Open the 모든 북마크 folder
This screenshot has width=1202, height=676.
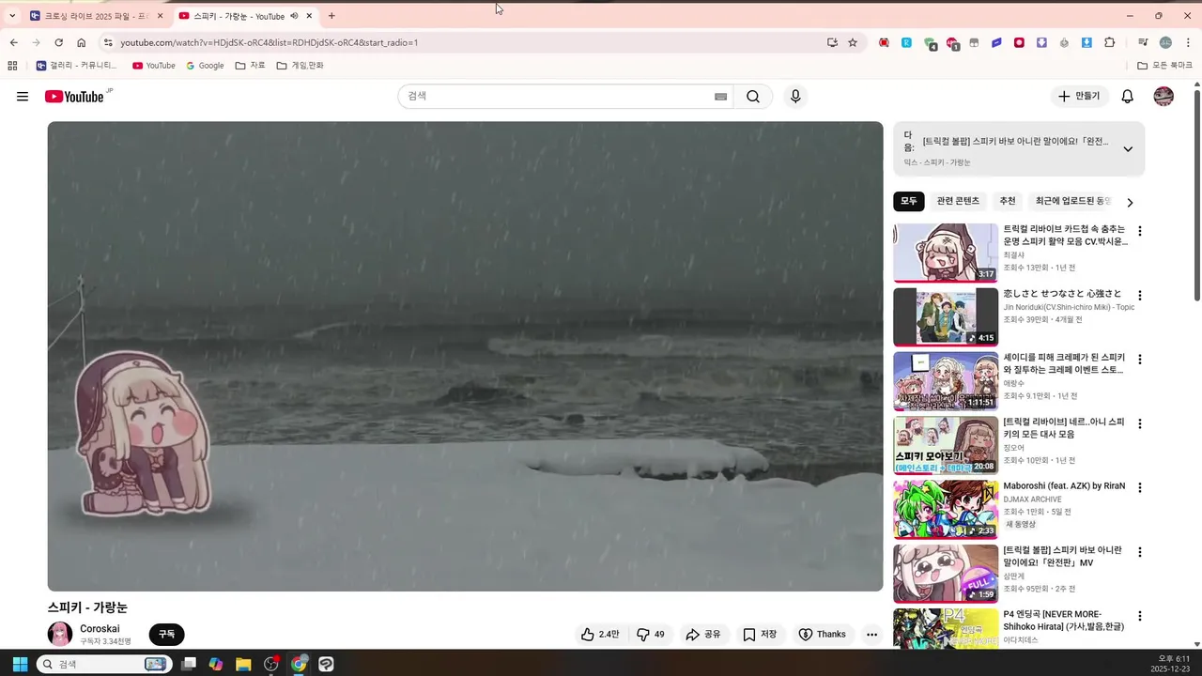tap(1164, 66)
